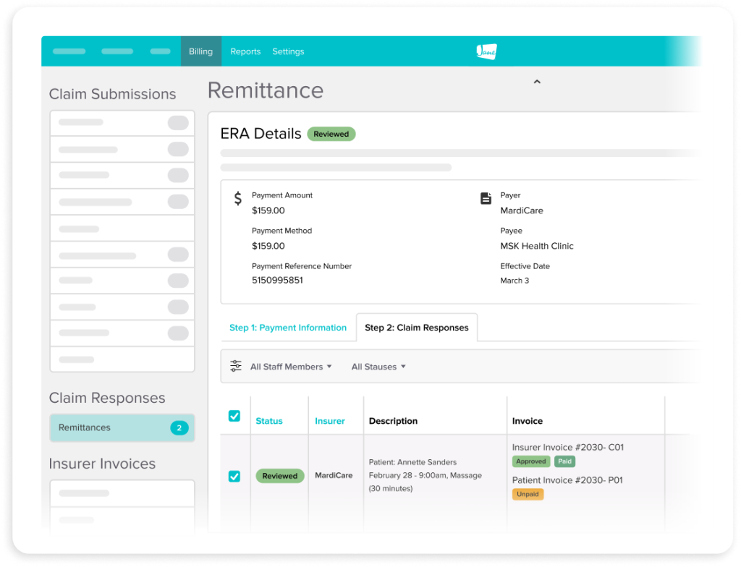Viewport: 741px width, 567px height.
Task: Select the first claim submission in sidebar
Action: tap(122, 122)
